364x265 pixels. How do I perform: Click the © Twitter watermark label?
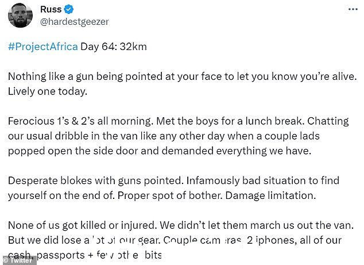pos(18,260)
